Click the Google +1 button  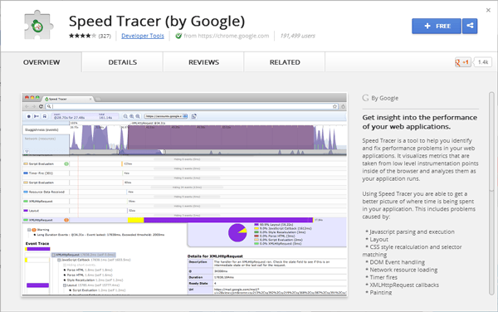462,62
